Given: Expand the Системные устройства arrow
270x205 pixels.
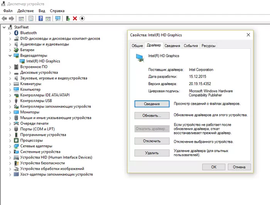Looking at the screenshot, I should pyautogui.click(x=10, y=152).
